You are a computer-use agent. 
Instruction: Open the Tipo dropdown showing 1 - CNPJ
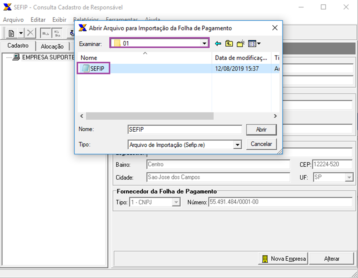(176, 202)
